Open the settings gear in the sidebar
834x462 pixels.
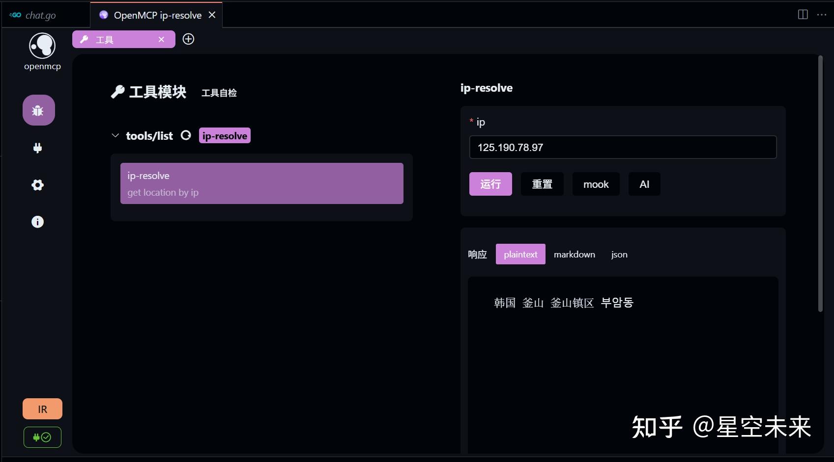[x=37, y=185]
